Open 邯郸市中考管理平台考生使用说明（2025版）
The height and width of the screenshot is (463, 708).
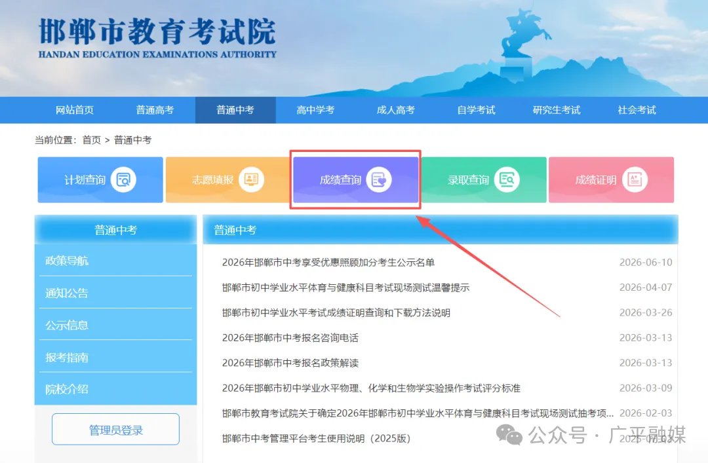click(316, 439)
